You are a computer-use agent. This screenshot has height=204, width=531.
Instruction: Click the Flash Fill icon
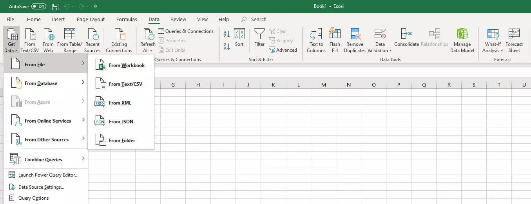335,34
